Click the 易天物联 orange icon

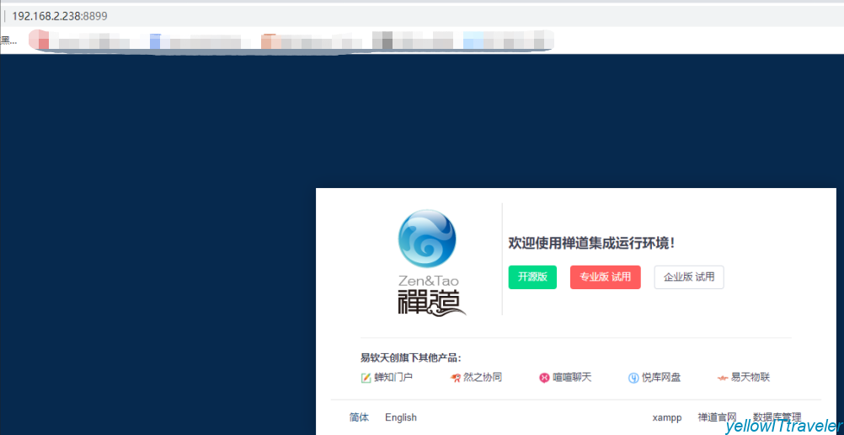[x=723, y=378]
